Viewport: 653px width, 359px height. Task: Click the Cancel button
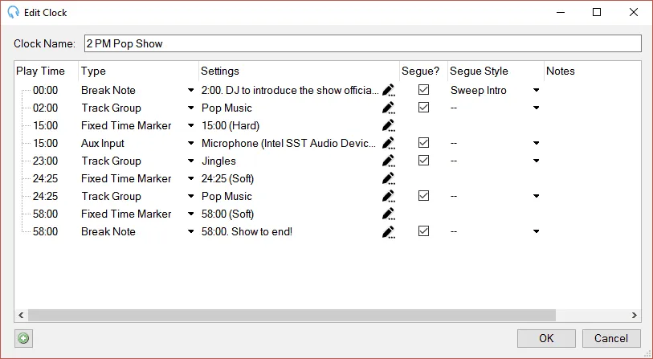[x=611, y=338]
